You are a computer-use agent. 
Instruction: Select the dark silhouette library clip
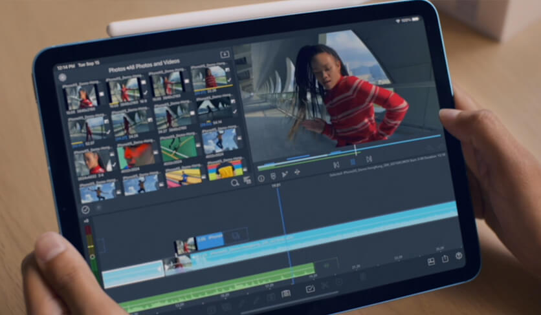pyautogui.click(x=215, y=107)
